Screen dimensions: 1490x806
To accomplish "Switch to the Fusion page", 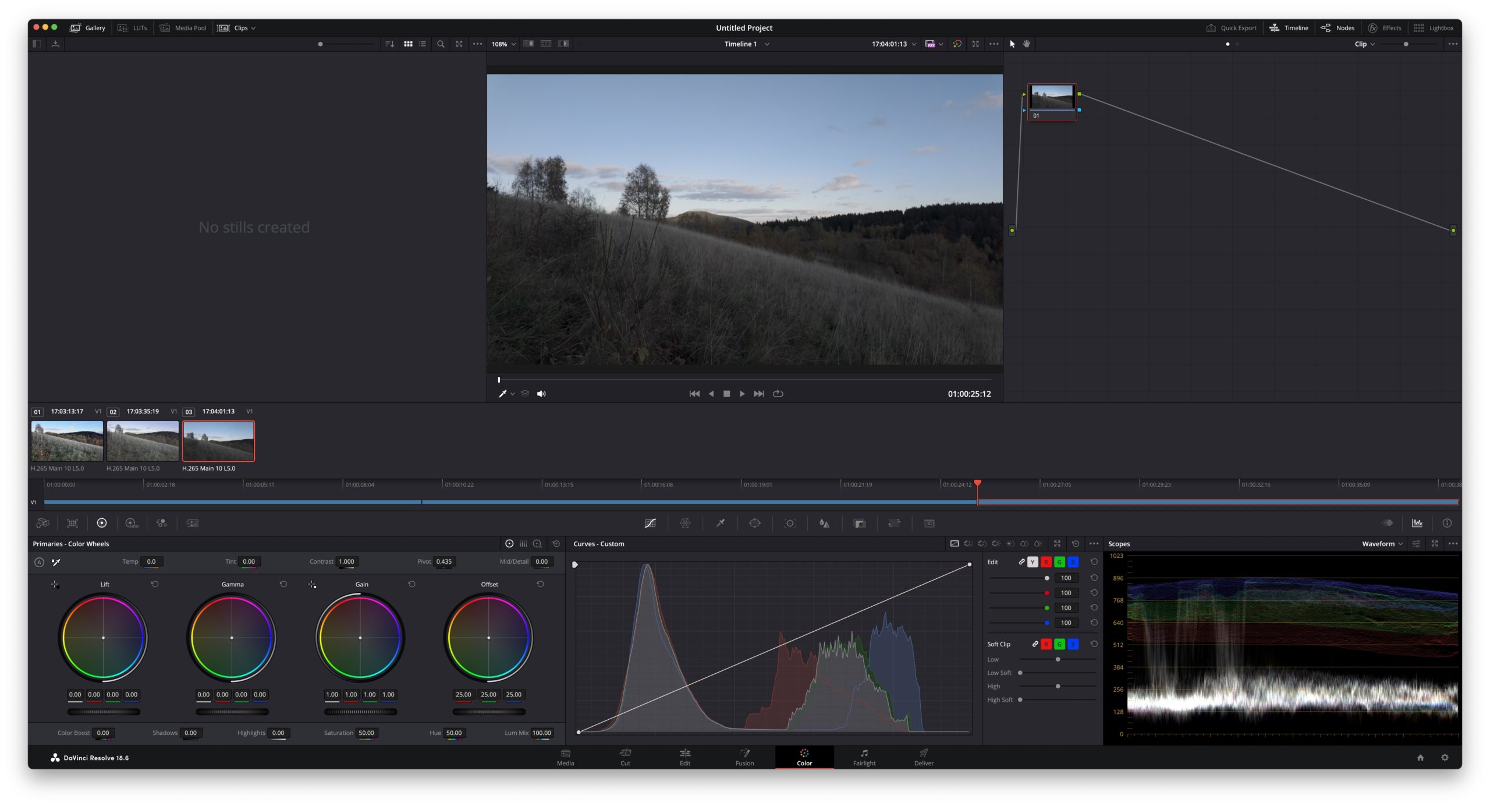I will [x=744, y=757].
